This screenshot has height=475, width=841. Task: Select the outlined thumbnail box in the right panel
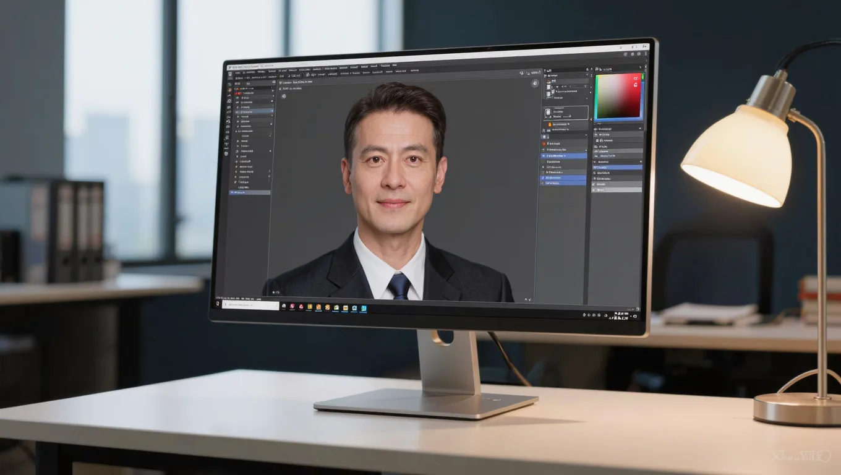click(x=566, y=113)
